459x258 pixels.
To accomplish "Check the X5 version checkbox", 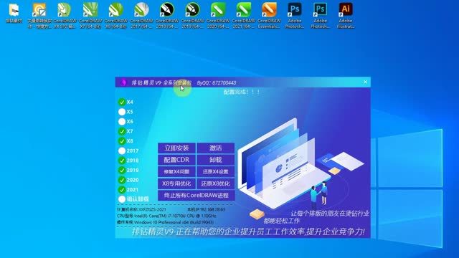I will [122, 112].
